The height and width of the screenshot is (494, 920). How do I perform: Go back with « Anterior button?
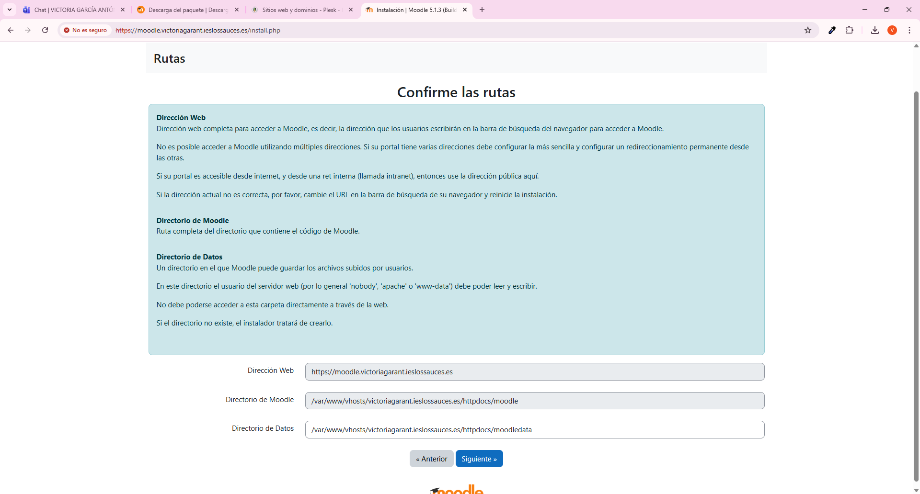(431, 459)
